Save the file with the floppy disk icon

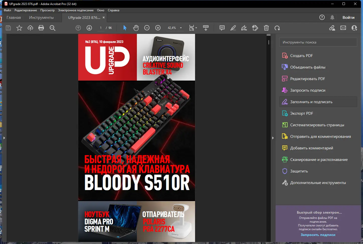pos(8,28)
